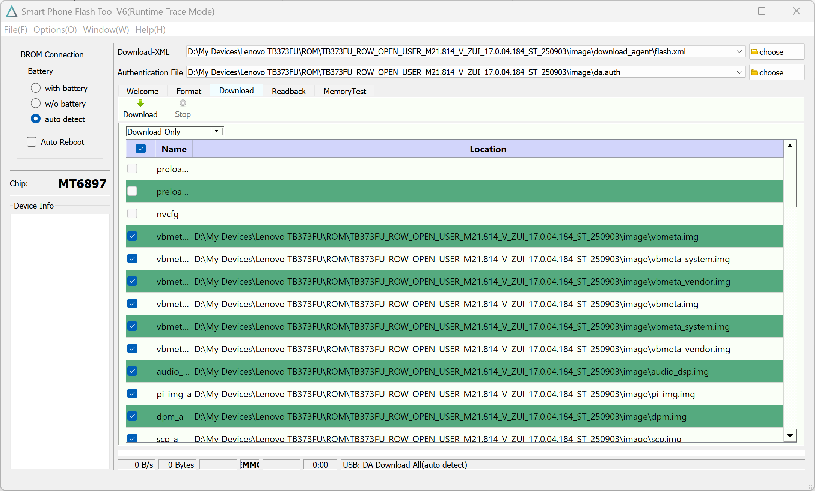Click audio_dsp.img location cell
Image resolution: width=815 pixels, height=491 pixels.
point(451,372)
